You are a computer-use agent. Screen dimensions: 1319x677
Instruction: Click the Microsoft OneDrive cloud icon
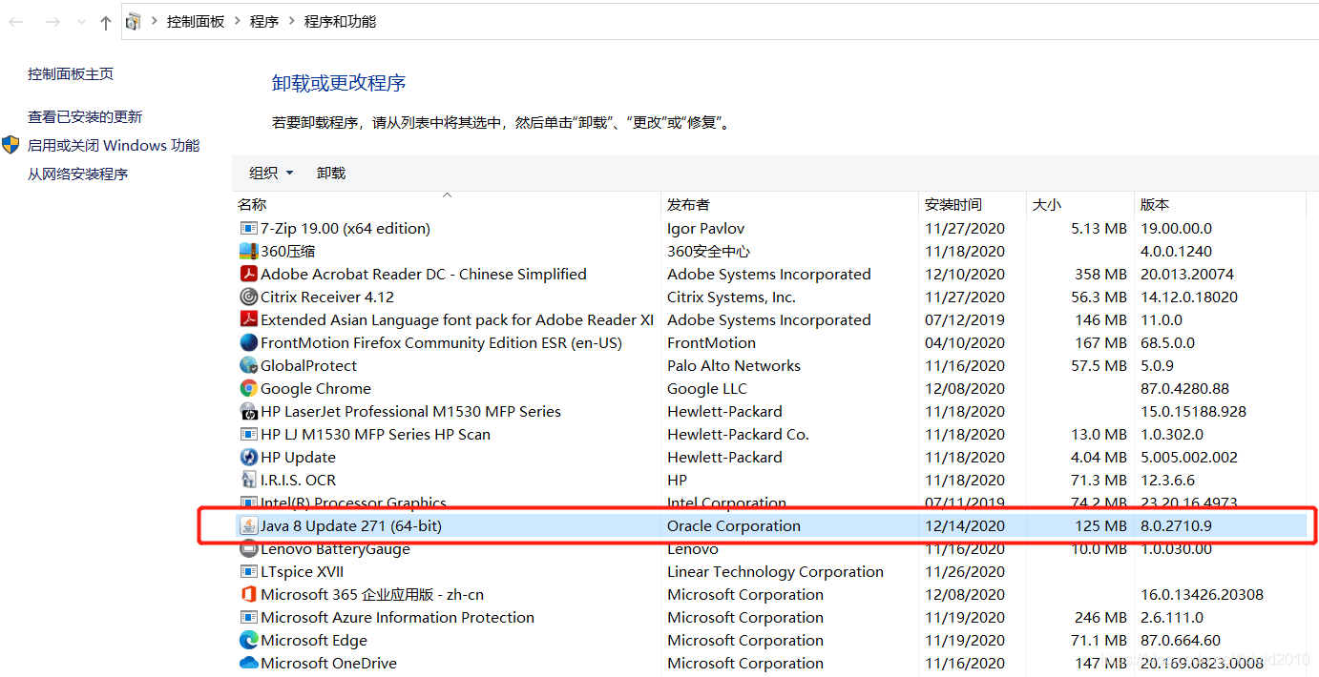click(248, 664)
